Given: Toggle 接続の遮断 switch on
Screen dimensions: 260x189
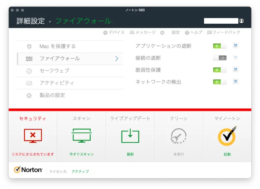Looking at the screenshot, I should click(220, 58).
